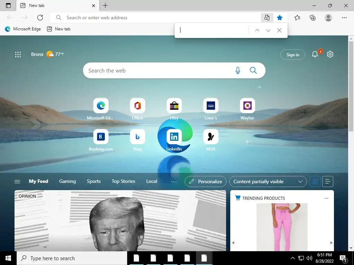Open the Action Center notification icon
This screenshot has height=265, width=354.
343,258
